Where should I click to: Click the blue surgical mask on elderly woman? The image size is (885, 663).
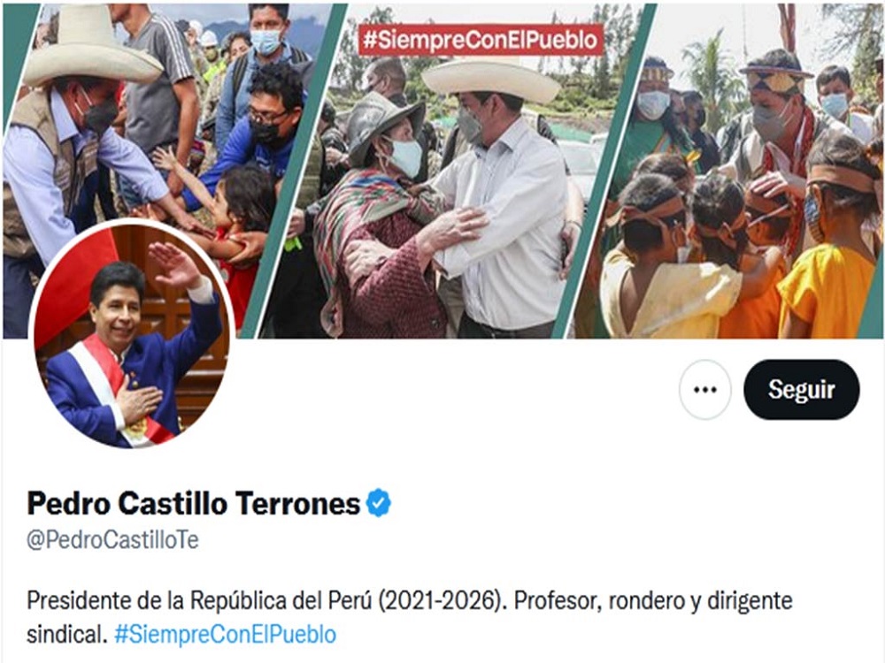tap(404, 158)
